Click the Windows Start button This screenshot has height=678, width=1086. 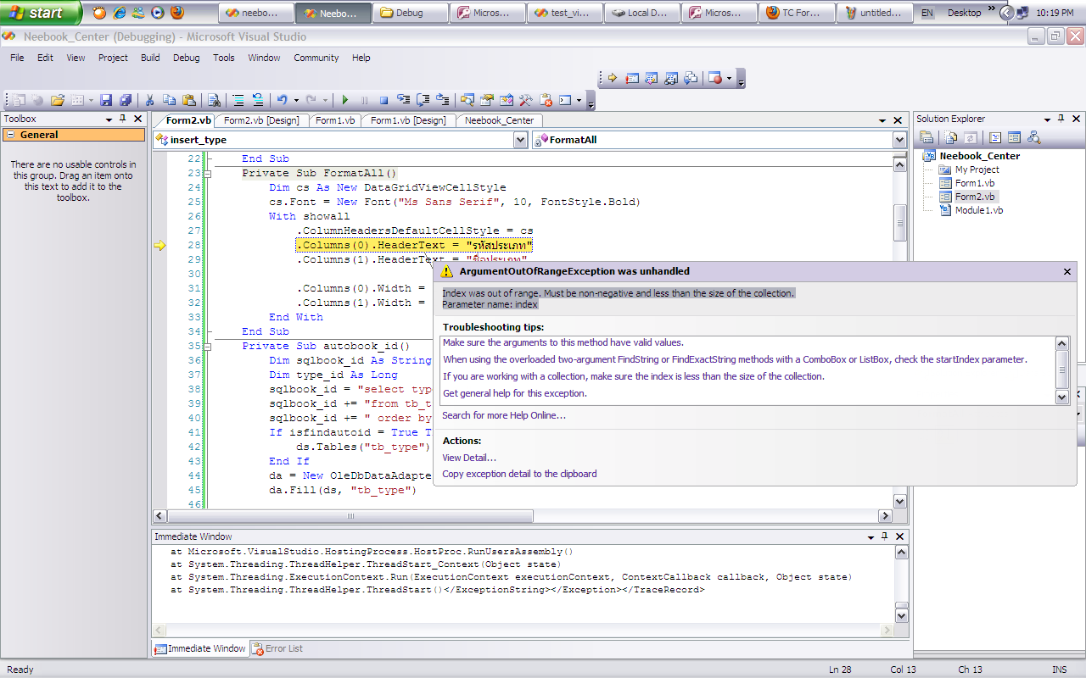pos(41,13)
